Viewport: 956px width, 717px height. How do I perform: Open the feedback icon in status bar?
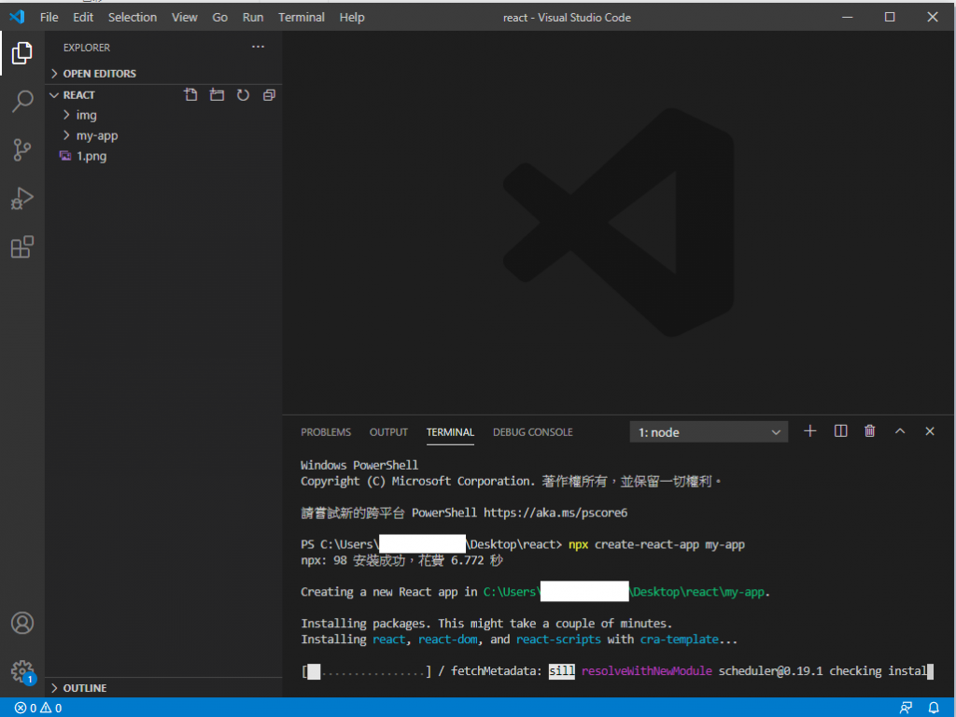[906, 708]
